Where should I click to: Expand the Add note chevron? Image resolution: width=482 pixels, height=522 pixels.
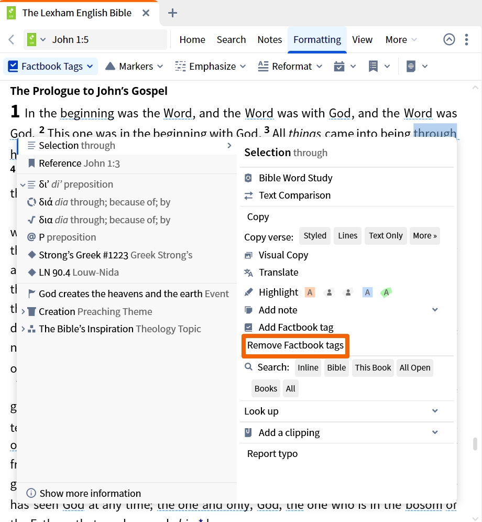coord(435,310)
